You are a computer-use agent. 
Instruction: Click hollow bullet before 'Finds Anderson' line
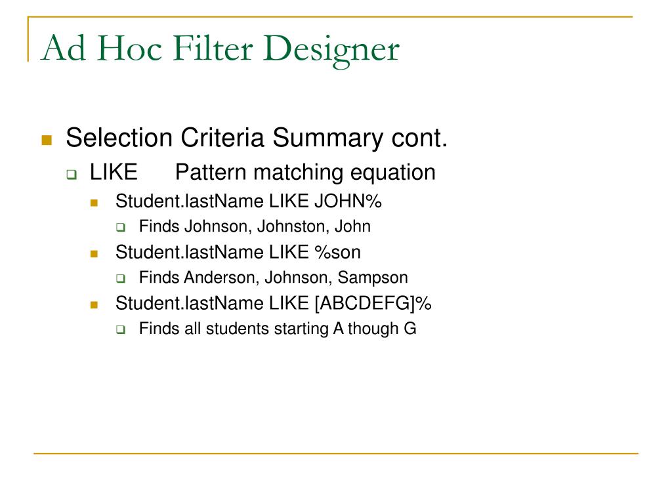(x=121, y=278)
